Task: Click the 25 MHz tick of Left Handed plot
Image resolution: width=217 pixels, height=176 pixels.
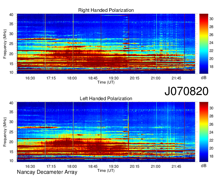Action: 11,132
